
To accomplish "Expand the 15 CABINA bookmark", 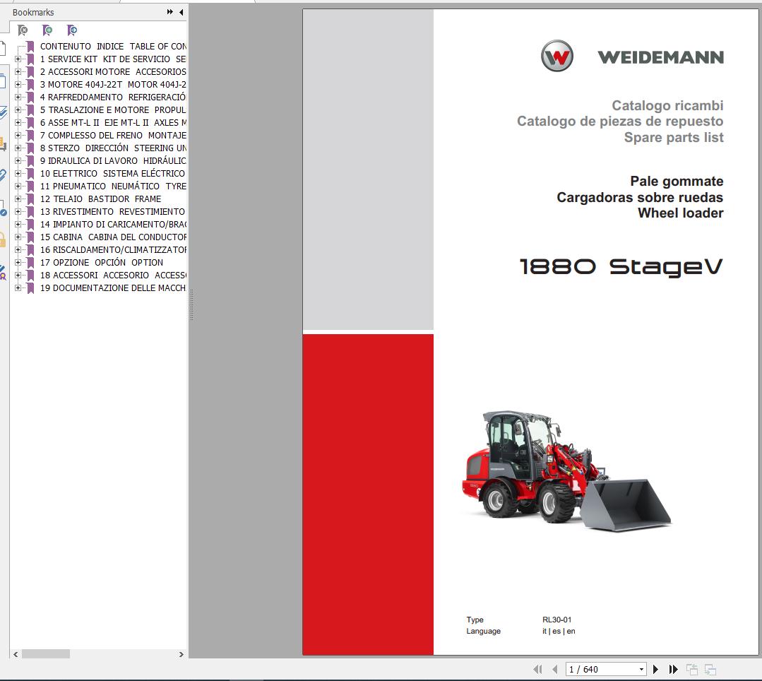I will [18, 237].
